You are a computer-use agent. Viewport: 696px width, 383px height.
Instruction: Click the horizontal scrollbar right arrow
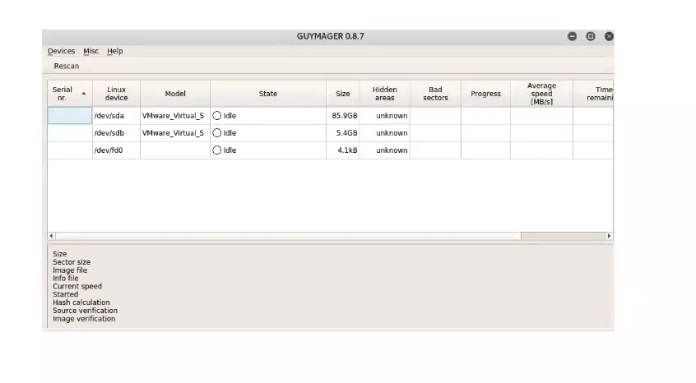click(609, 236)
